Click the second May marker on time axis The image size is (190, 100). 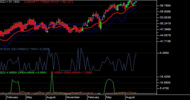tap(109, 97)
